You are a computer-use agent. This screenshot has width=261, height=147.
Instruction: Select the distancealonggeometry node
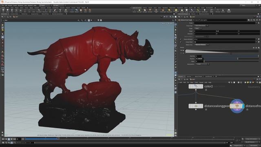click(x=196, y=106)
